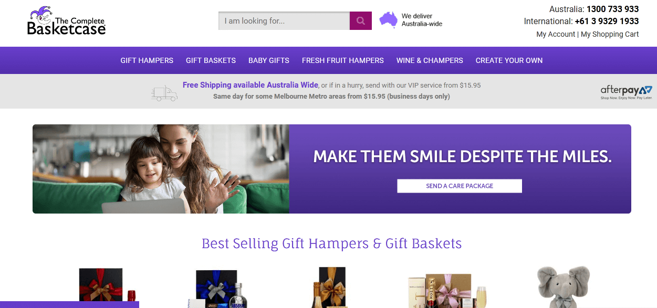Click the purple Australia map icon
This screenshot has height=308, width=657.
pos(388,20)
